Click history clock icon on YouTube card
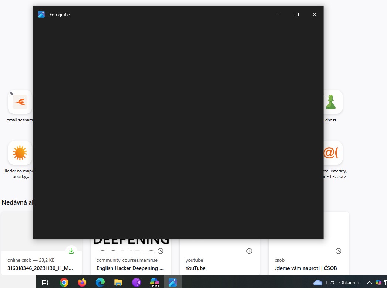 249,251
